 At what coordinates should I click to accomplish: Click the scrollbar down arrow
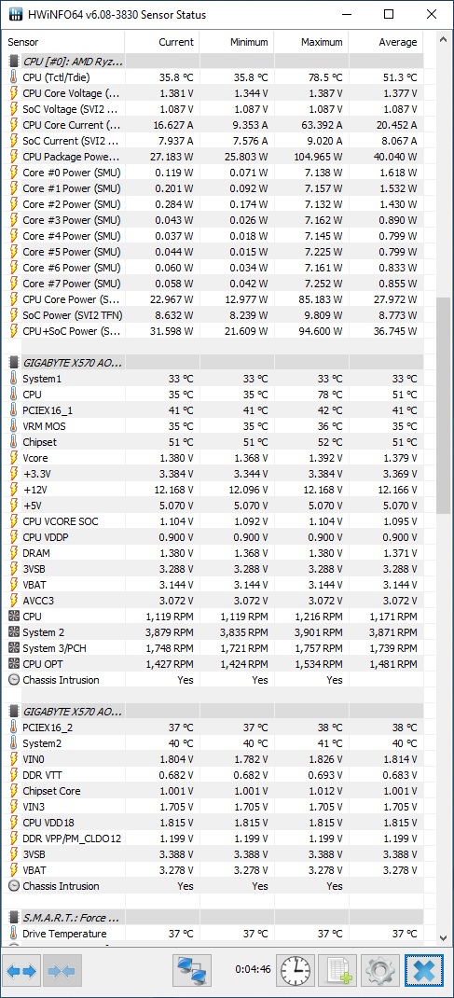pos(444,937)
